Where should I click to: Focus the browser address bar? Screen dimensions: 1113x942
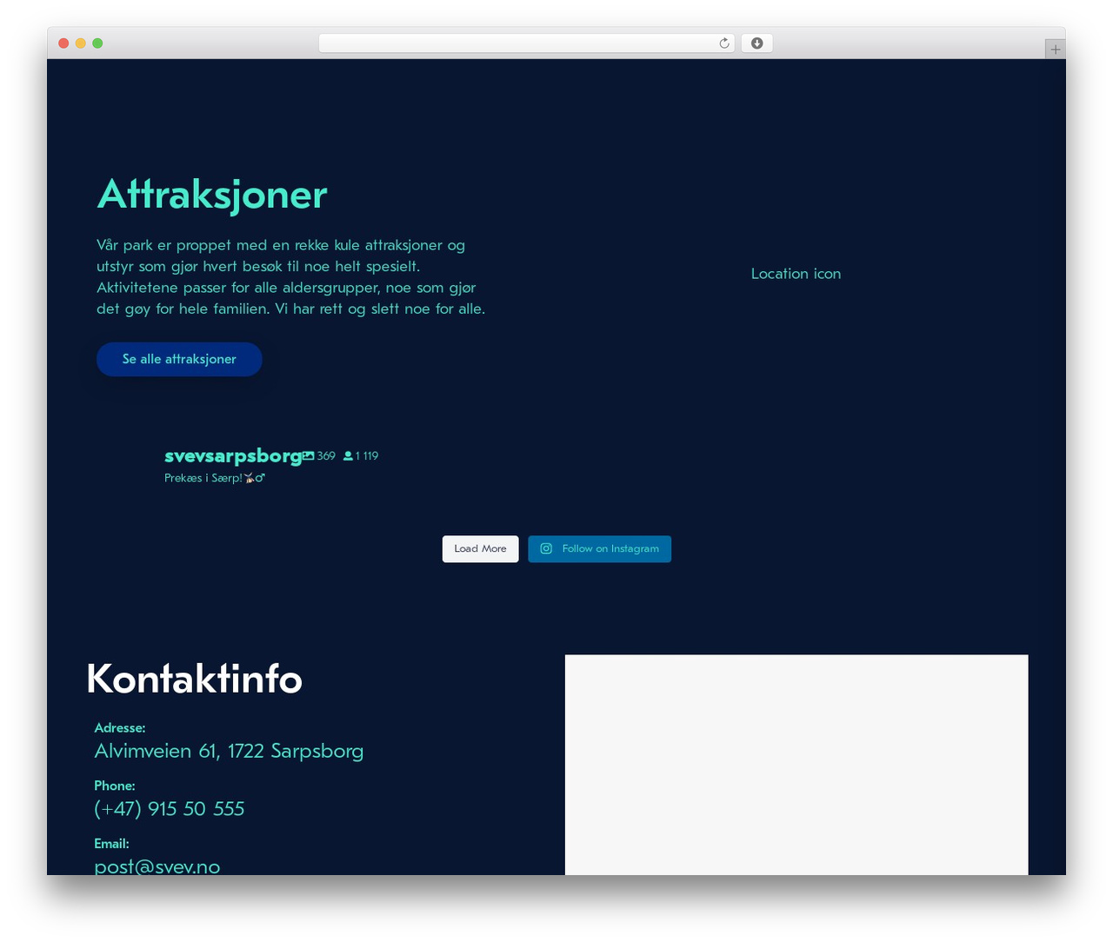click(x=526, y=43)
